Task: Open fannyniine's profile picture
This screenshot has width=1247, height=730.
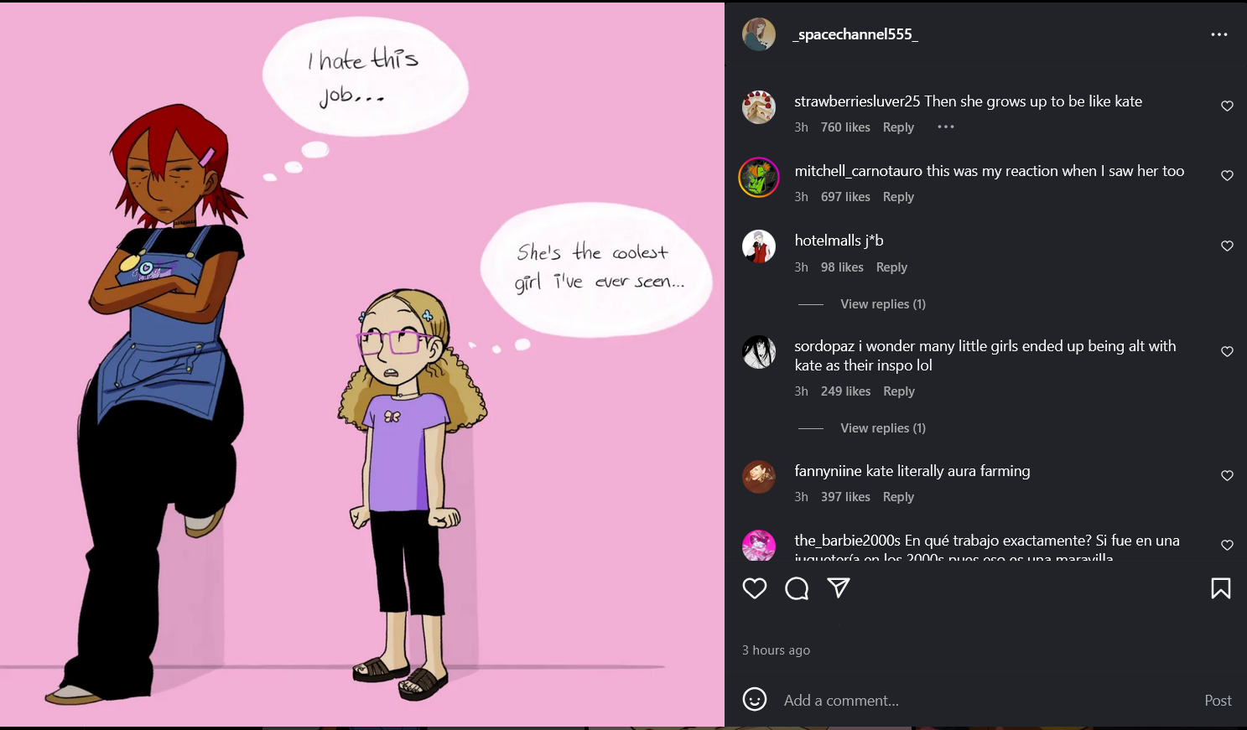Action: coord(759,477)
